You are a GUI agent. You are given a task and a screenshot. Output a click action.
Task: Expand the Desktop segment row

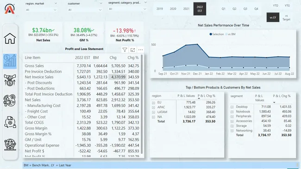(x=232, y=107)
